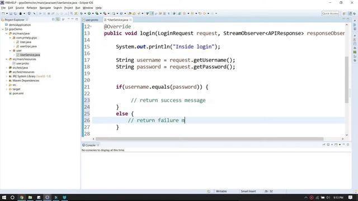This screenshot has width=358, height=201.
Task: Click the Pin Console icon
Action: point(324,145)
